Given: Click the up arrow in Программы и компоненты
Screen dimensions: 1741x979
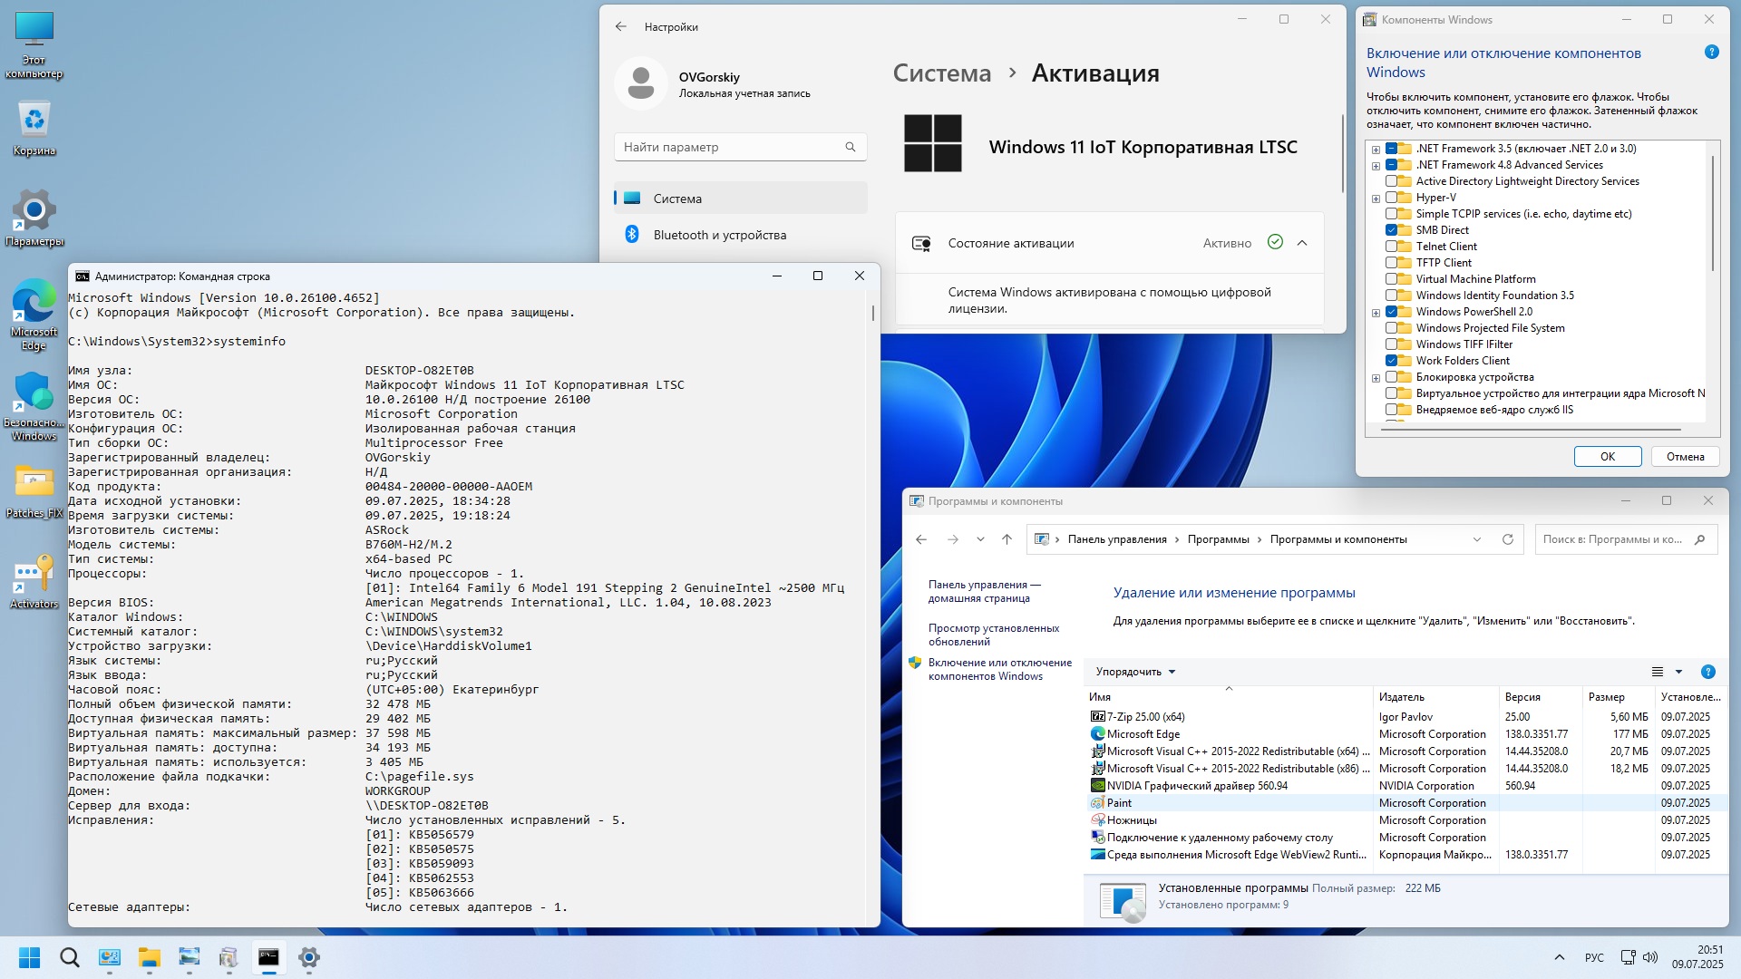Looking at the screenshot, I should [1007, 539].
